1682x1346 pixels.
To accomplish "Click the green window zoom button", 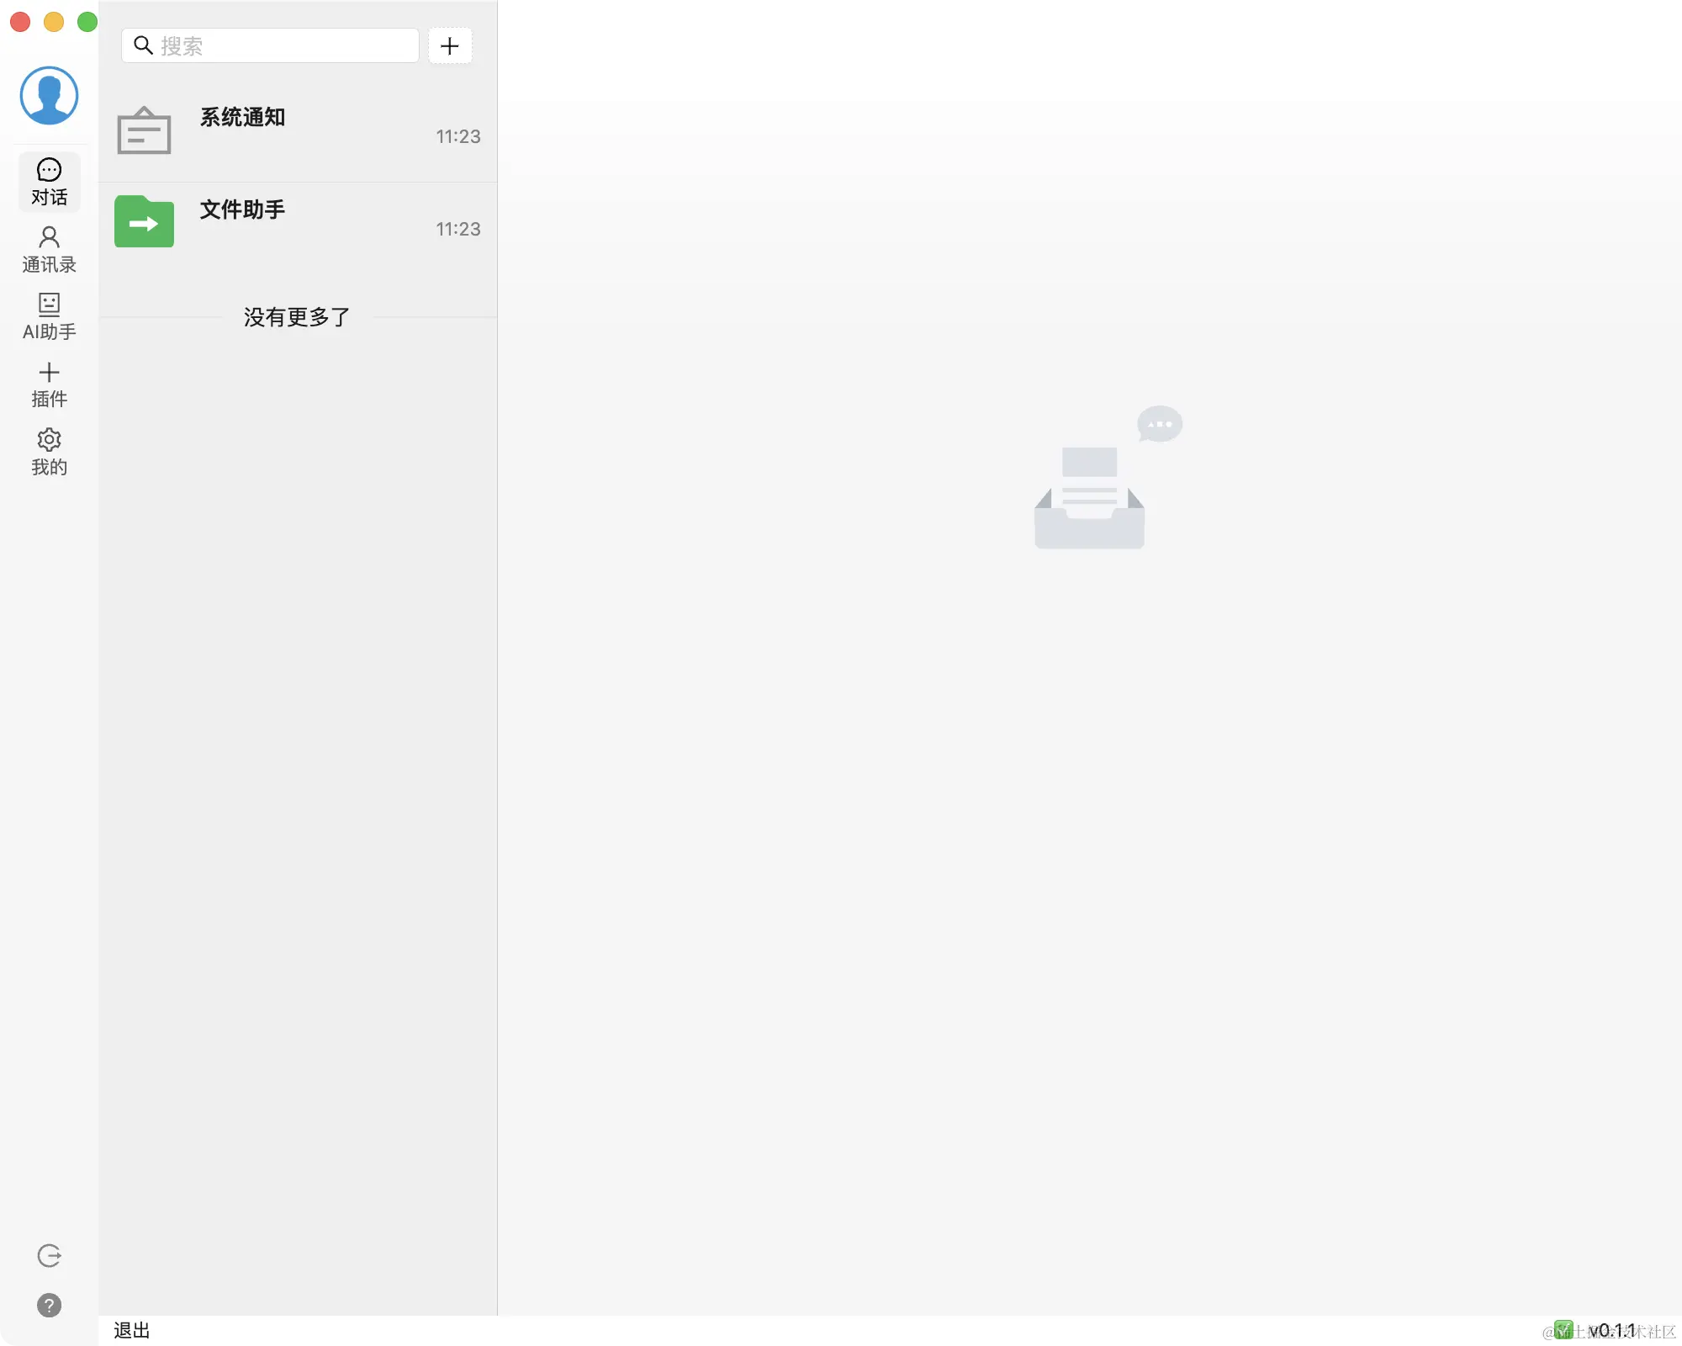I will [x=87, y=22].
